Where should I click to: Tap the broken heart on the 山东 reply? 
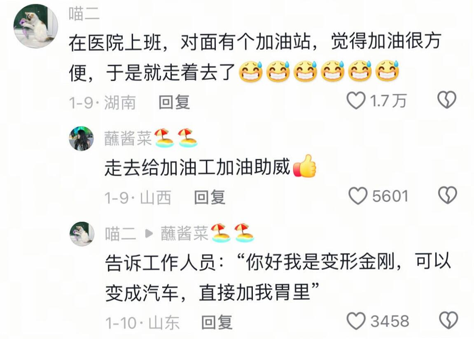pos(448,320)
